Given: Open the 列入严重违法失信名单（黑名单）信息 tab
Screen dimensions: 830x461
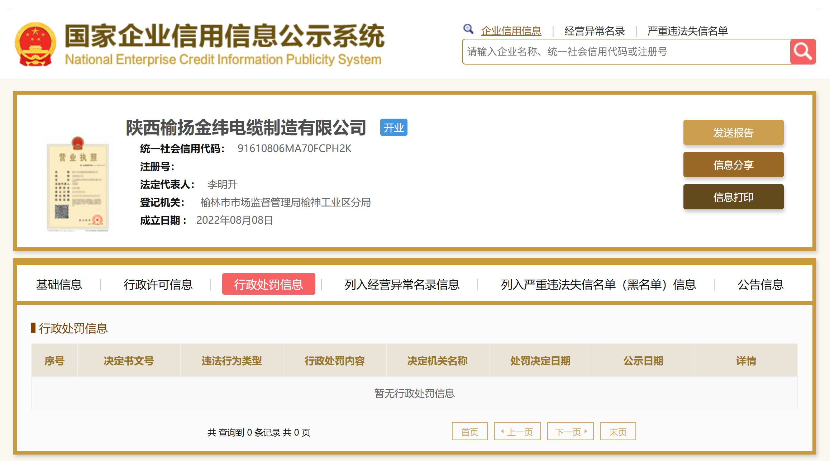Looking at the screenshot, I should point(598,285).
